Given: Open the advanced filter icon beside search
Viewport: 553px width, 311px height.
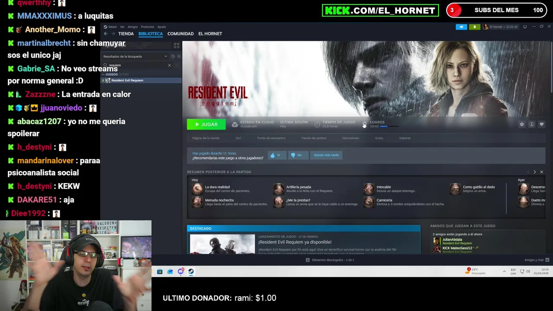Looking at the screenshot, I should (177, 65).
